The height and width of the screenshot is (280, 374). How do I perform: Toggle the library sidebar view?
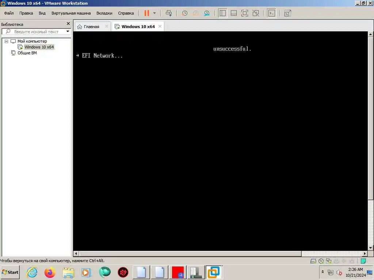click(x=222, y=13)
